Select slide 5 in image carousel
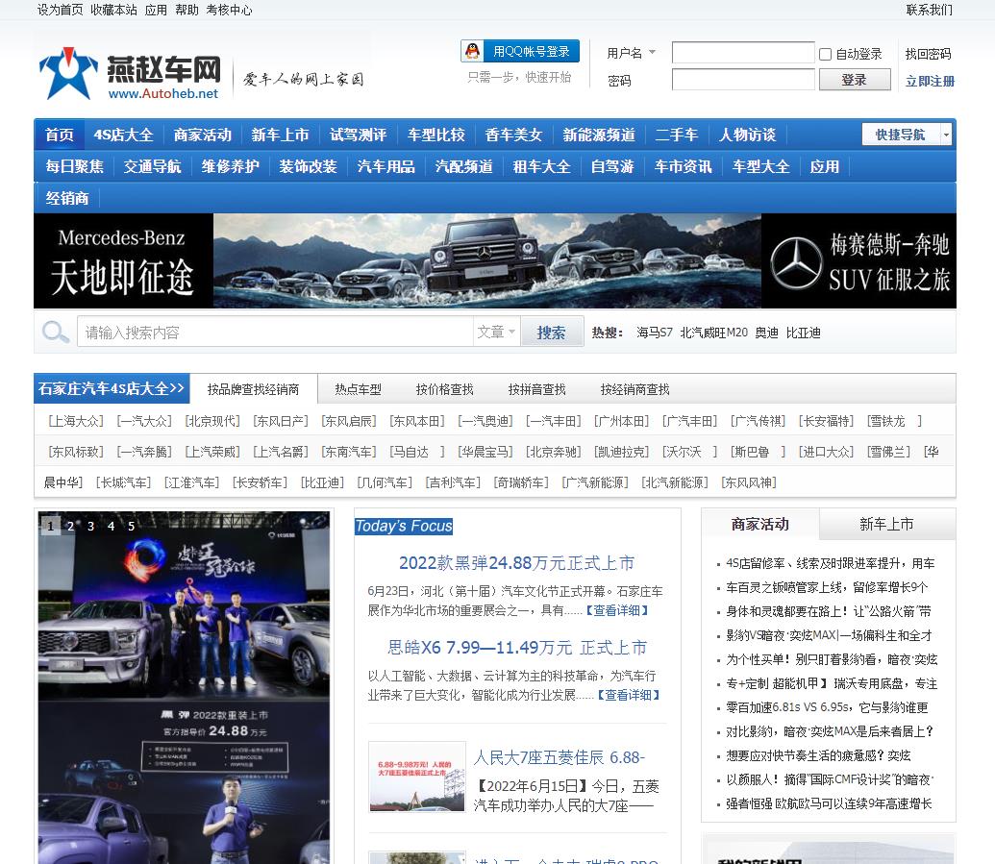Image resolution: width=995 pixels, height=864 pixels. tap(132, 526)
